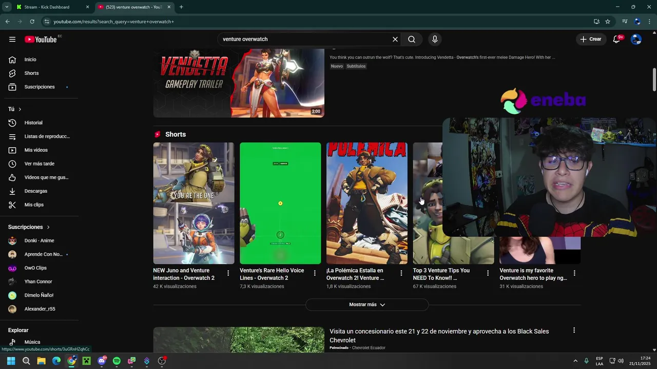Open volume control in system tray

pyautogui.click(x=621, y=361)
